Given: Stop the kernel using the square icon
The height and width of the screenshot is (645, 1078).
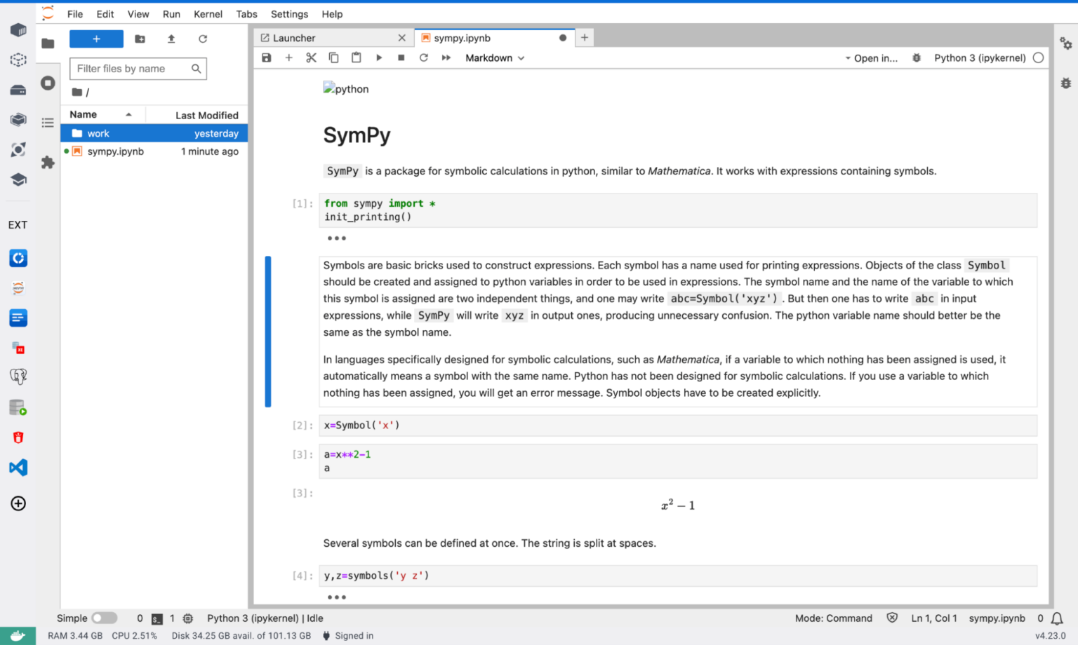Looking at the screenshot, I should 401,57.
